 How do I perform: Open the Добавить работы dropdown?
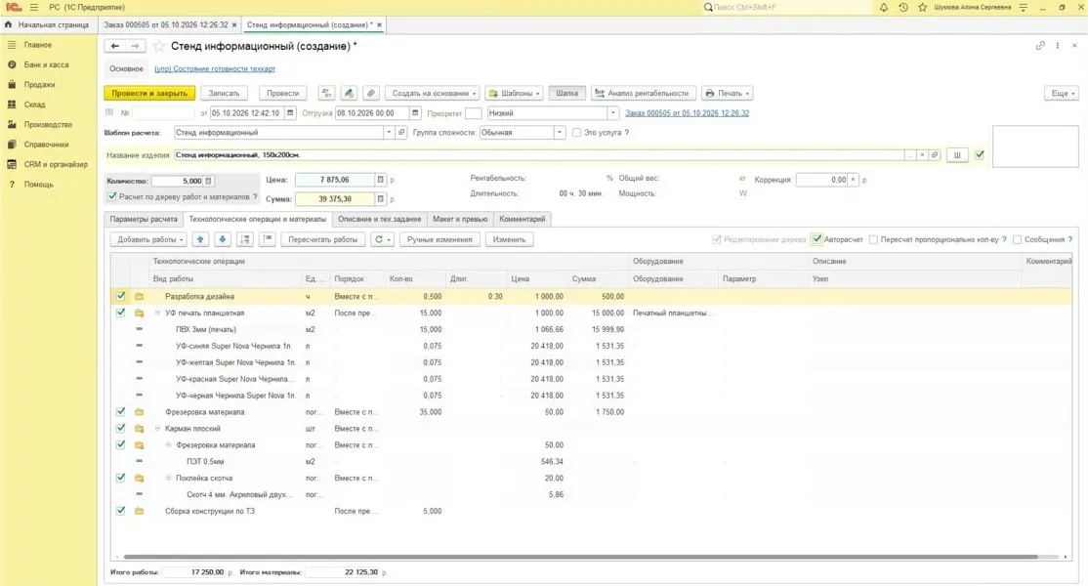tap(149, 239)
